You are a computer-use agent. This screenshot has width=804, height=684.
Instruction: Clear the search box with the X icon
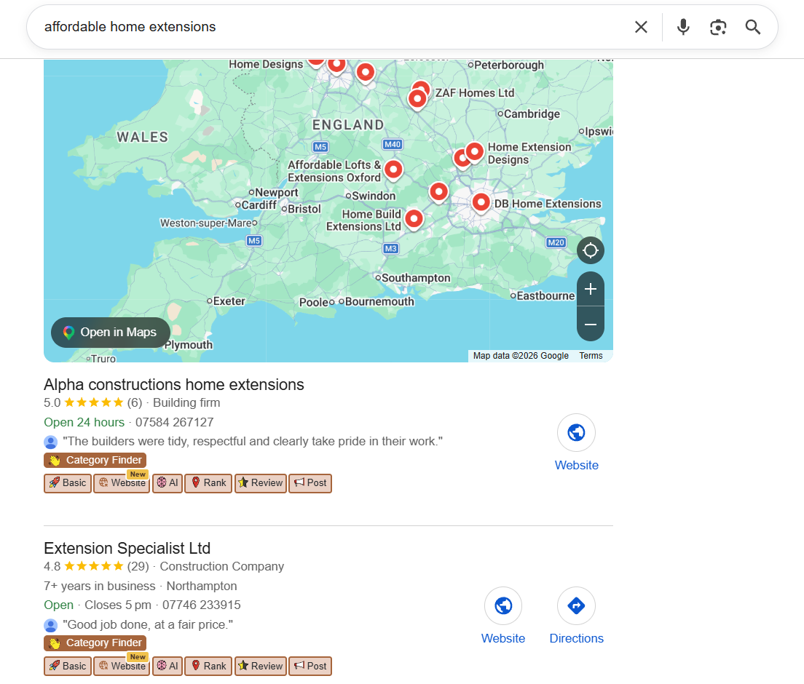coord(641,27)
